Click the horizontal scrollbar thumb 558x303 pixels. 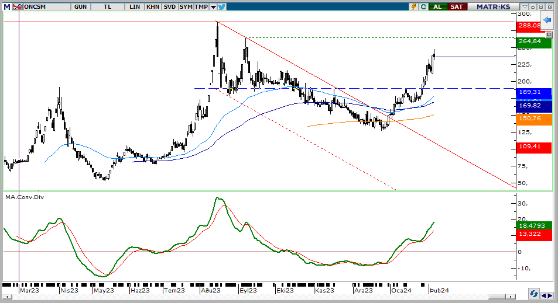(x=497, y=297)
